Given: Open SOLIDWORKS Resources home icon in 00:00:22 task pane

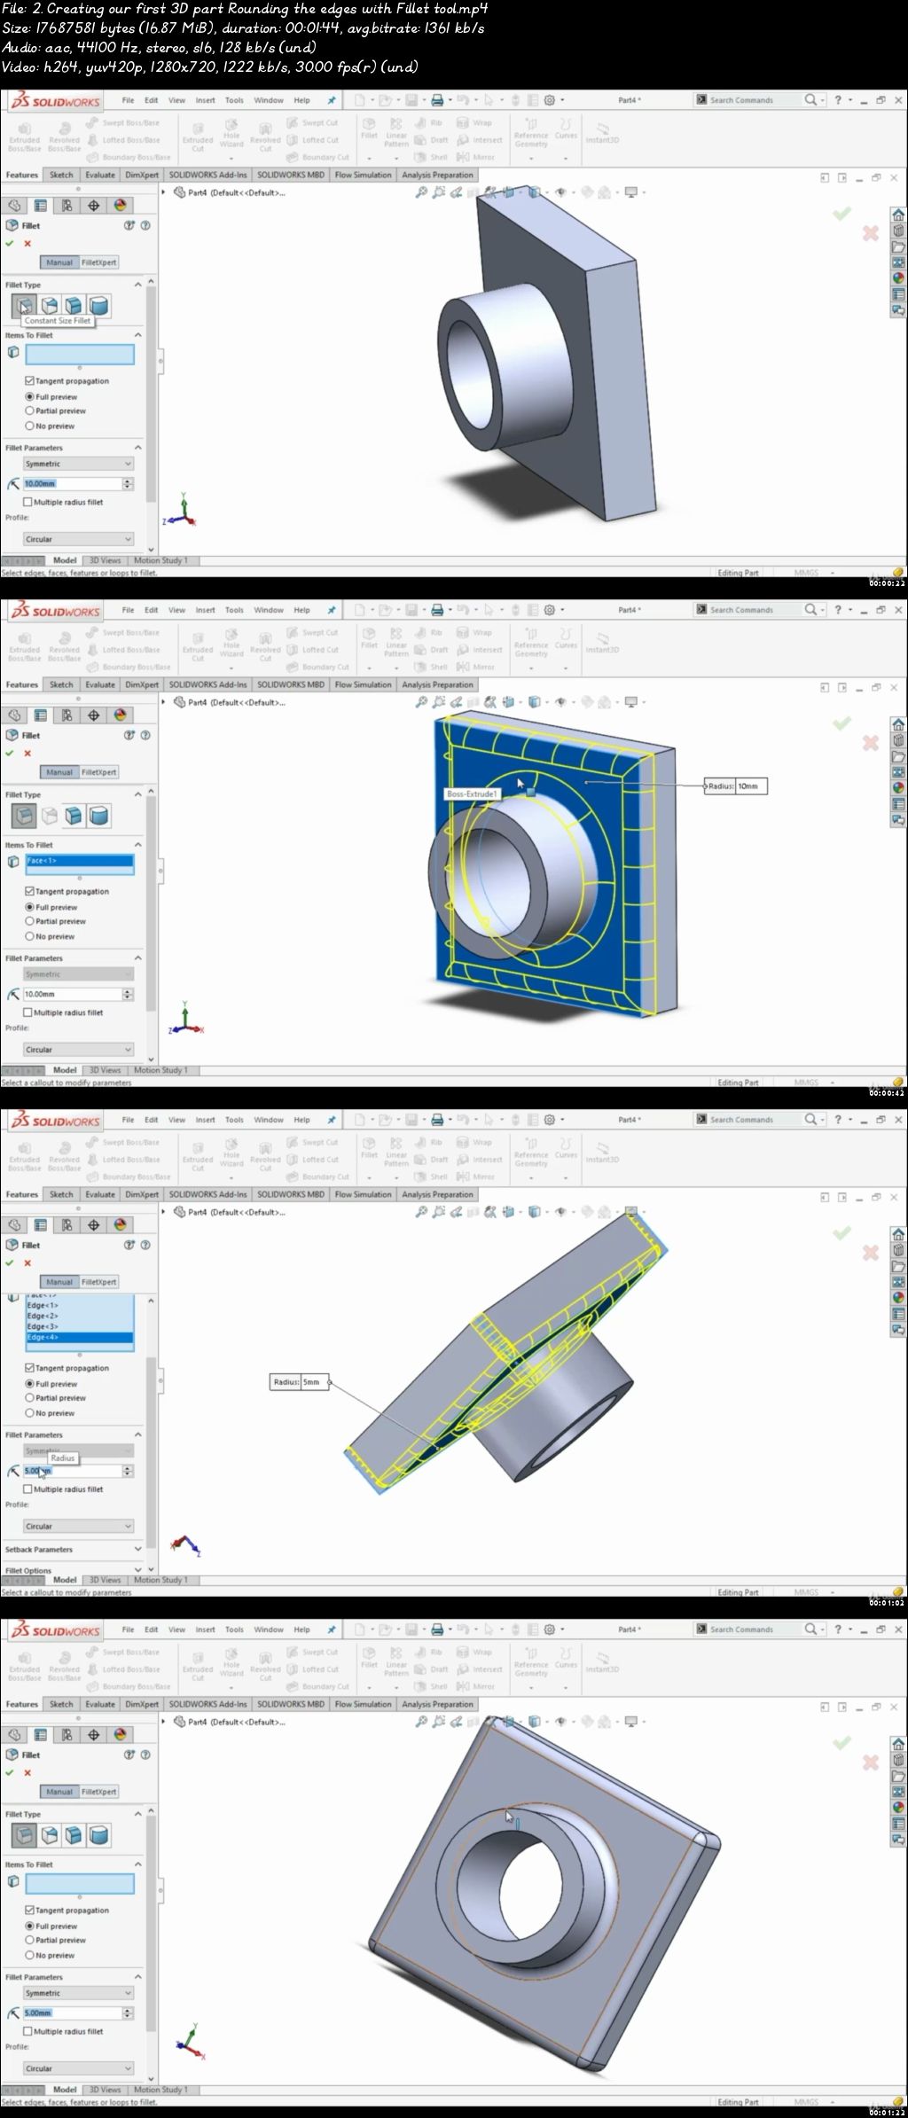Looking at the screenshot, I should point(898,215).
